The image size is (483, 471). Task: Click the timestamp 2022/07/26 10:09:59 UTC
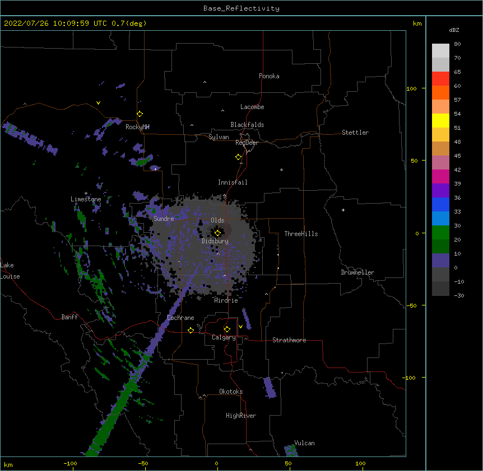tap(55, 23)
